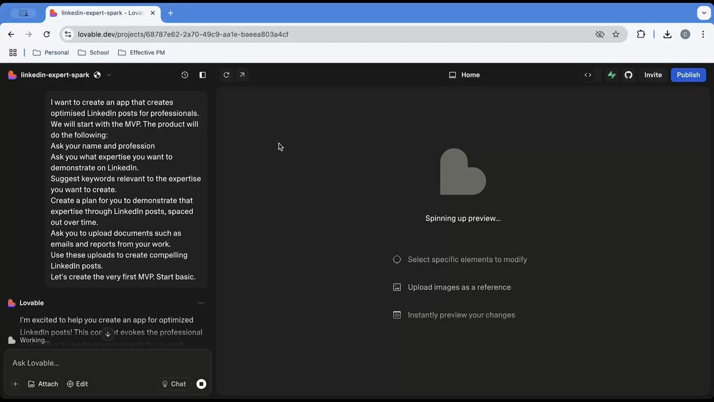Click 'Upload images as a reference' text
This screenshot has width=714, height=402.
[x=459, y=287]
